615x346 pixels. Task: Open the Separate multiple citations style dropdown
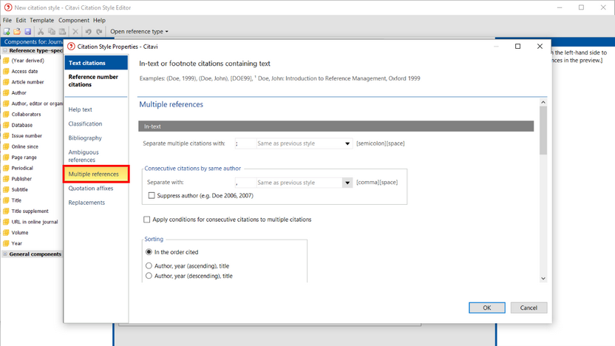[347, 143]
